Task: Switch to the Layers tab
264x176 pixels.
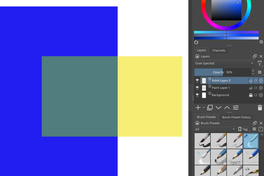Action: point(201,50)
